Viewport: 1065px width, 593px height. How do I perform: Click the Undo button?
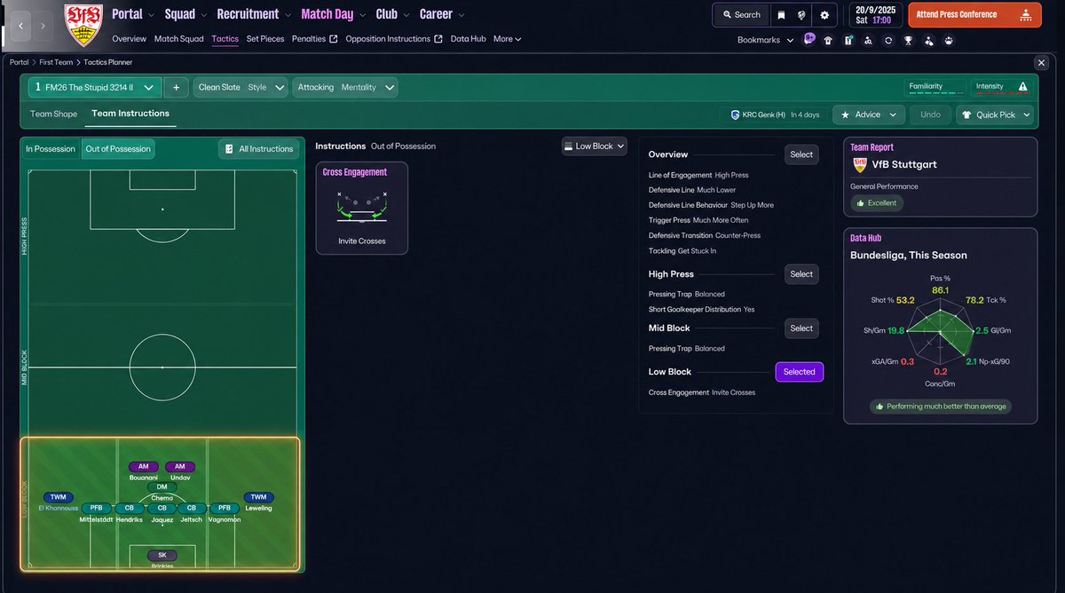tap(930, 115)
